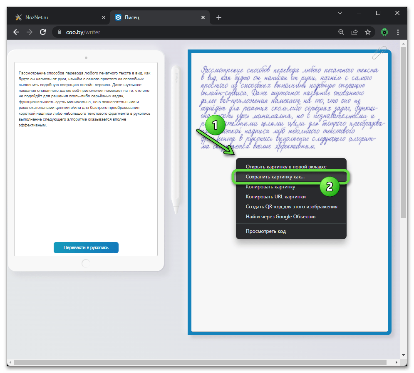
Task: Click the share page icon
Action: click(355, 32)
